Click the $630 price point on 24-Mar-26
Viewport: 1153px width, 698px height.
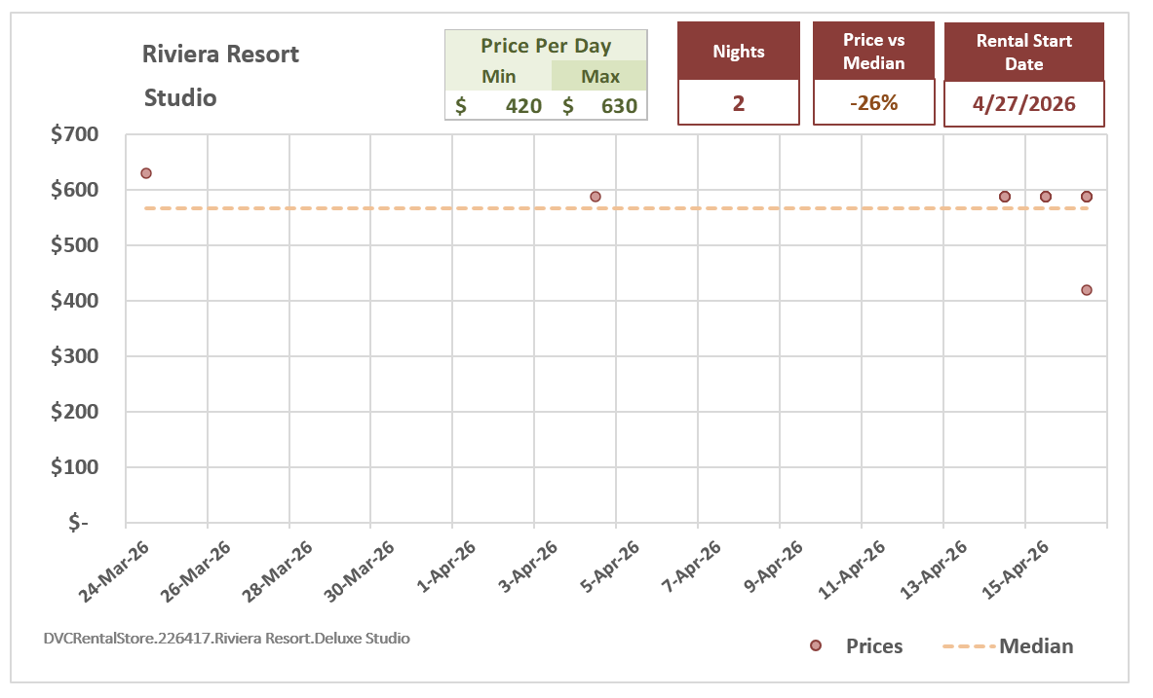tap(146, 173)
